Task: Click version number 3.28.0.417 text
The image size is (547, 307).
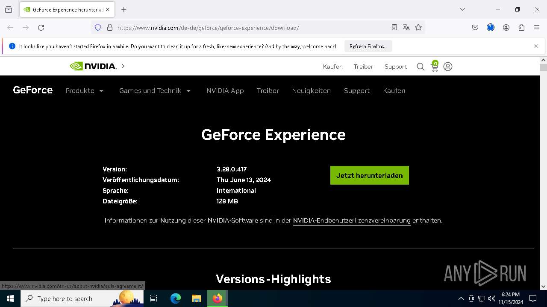Action: (x=232, y=169)
